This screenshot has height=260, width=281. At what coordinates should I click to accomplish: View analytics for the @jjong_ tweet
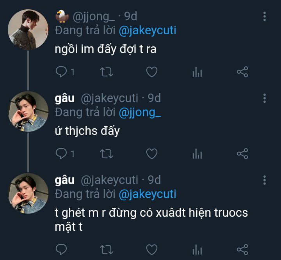197,72
